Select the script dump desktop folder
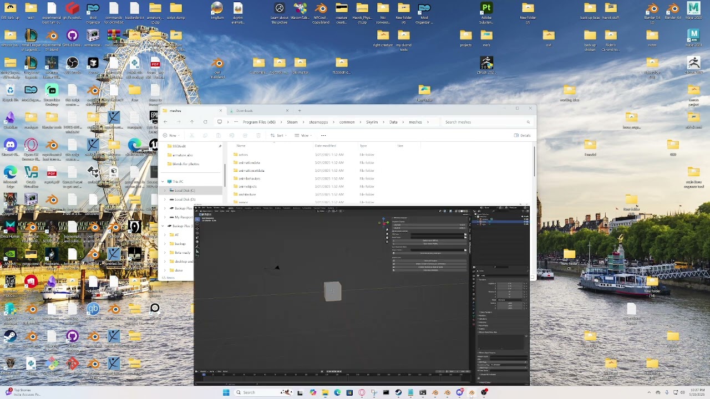The height and width of the screenshot is (399, 710). pos(176,11)
